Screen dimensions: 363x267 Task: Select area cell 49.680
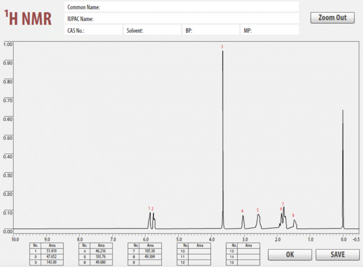click(x=101, y=262)
